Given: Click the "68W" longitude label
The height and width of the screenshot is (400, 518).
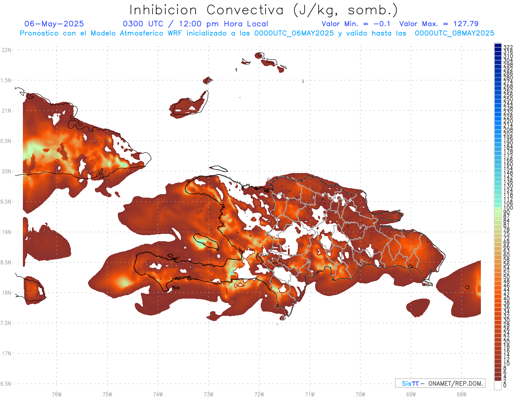Looking at the screenshot, I should 461,394.
